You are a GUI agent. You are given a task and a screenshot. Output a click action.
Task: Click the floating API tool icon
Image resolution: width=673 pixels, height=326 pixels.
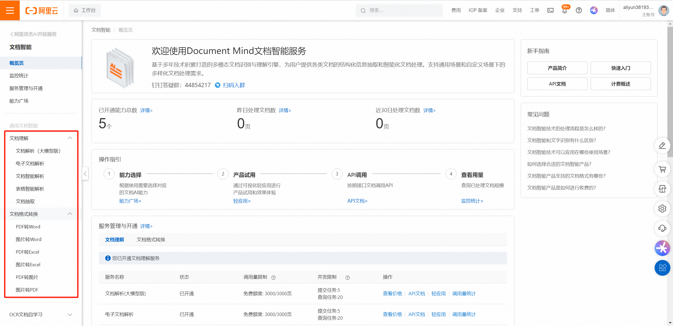662,189
